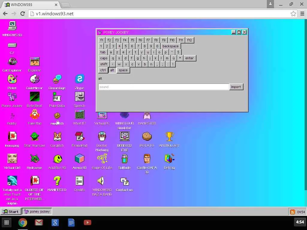Open FramaPad icon
The height and width of the screenshot is (230, 307).
tap(79, 136)
